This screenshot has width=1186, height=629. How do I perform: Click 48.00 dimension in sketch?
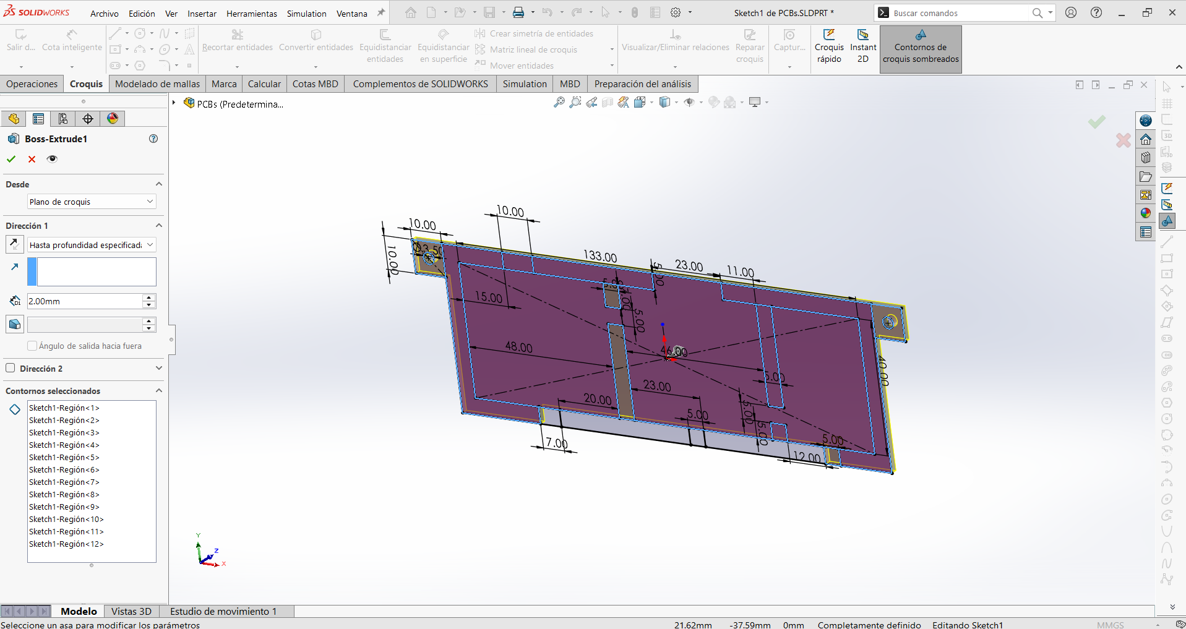click(518, 347)
